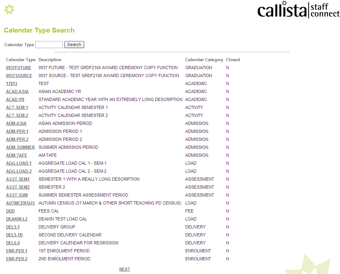Open the ACAD-ASIA academic year record
The image size is (340, 274).
17,91
